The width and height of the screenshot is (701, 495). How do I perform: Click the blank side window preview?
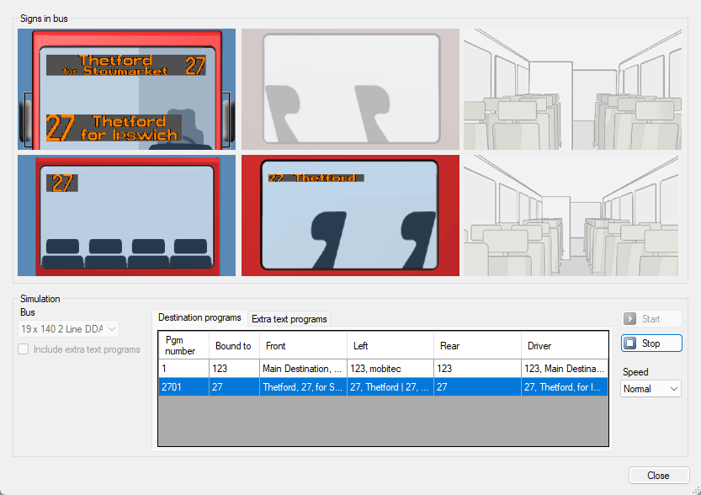click(x=350, y=89)
